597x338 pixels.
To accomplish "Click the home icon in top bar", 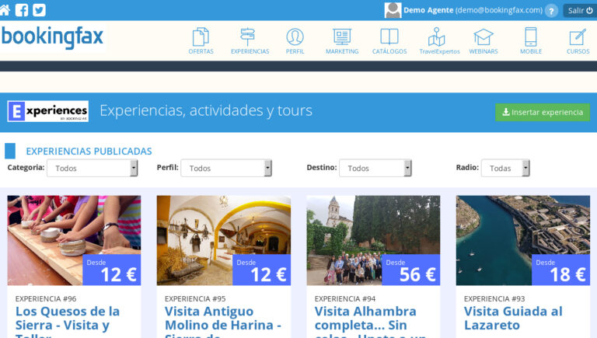I will (5, 10).
